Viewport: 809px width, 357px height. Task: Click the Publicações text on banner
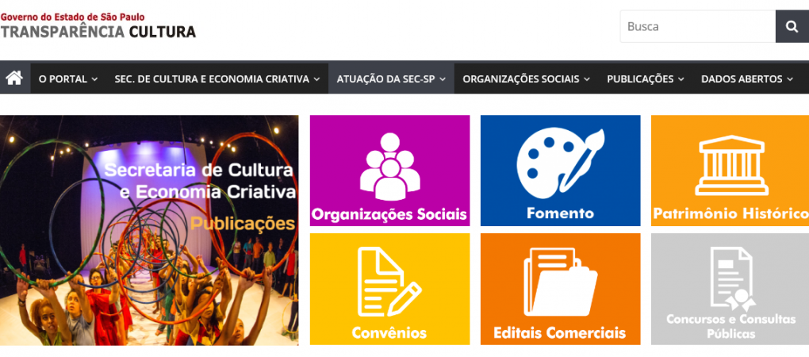point(243,224)
